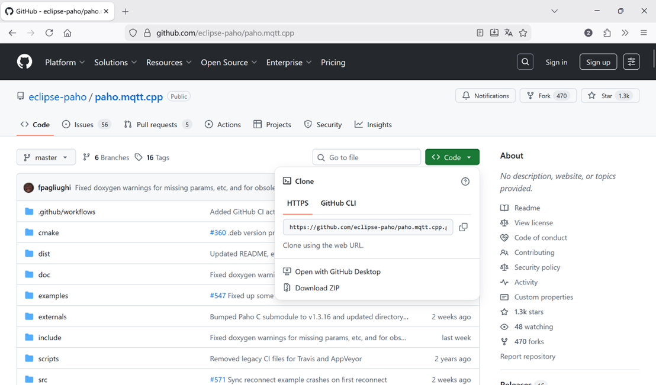Click the Clone help question mark icon

[x=465, y=182]
